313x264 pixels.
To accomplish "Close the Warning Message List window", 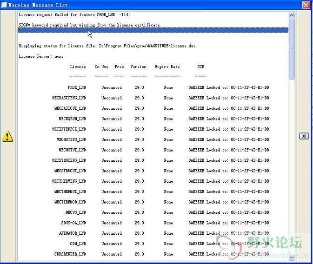I will [x=306, y=5].
